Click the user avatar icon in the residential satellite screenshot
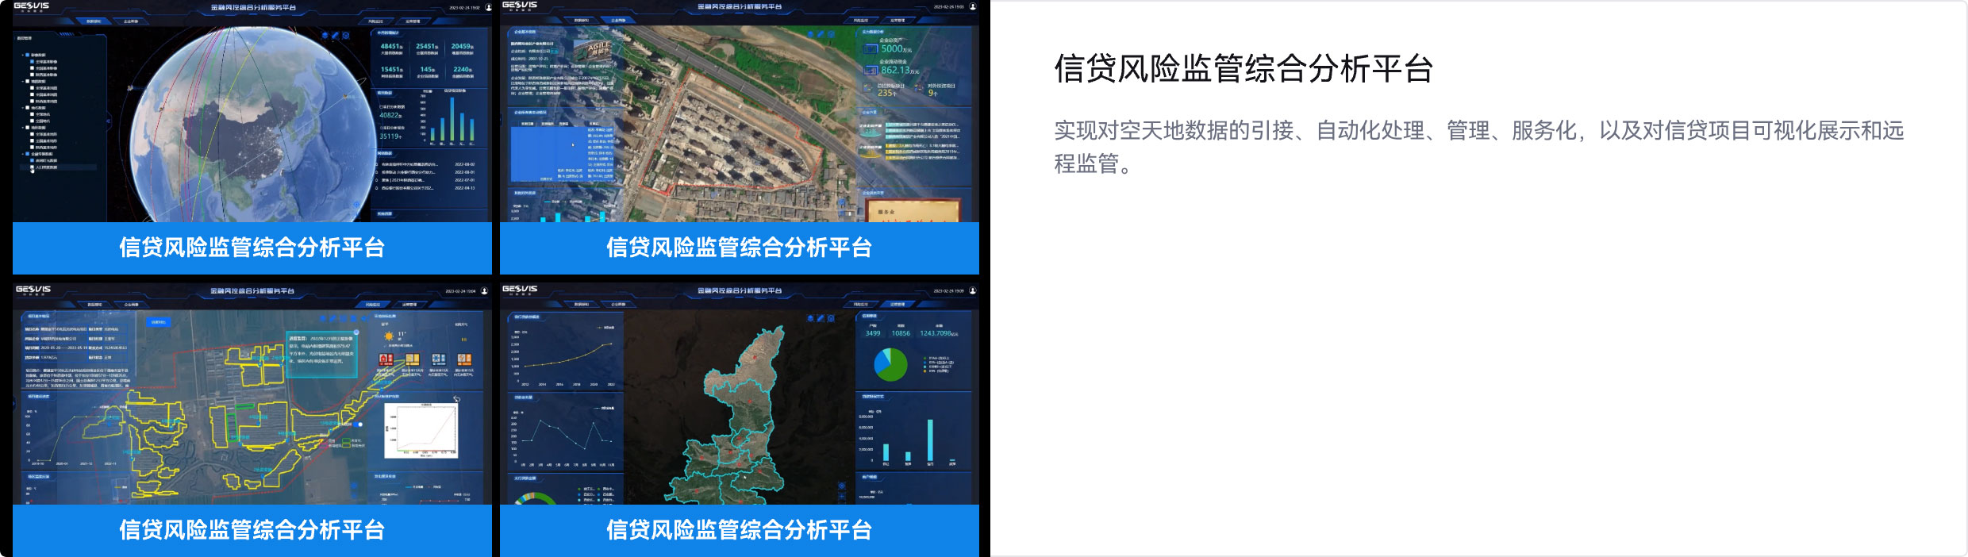Image resolution: width=1968 pixels, height=557 pixels. click(x=974, y=6)
